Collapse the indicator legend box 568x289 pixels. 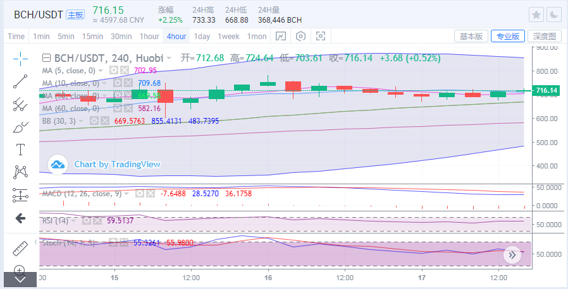(46, 58)
